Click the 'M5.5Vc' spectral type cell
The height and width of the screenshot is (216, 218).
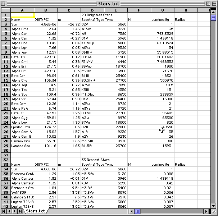[x=92, y=174]
